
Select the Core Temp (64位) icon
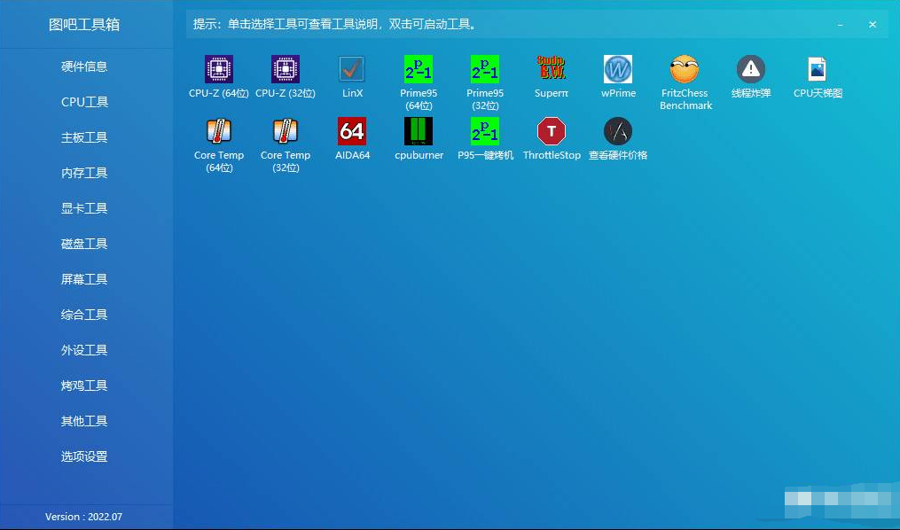[219, 131]
